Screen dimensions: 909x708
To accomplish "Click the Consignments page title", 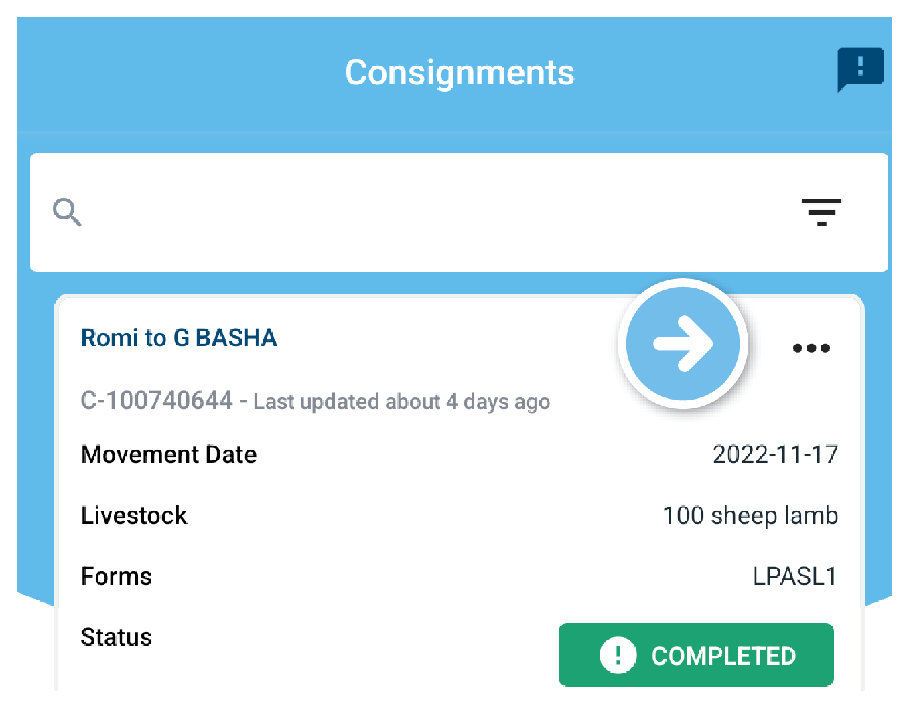I will 460,72.
